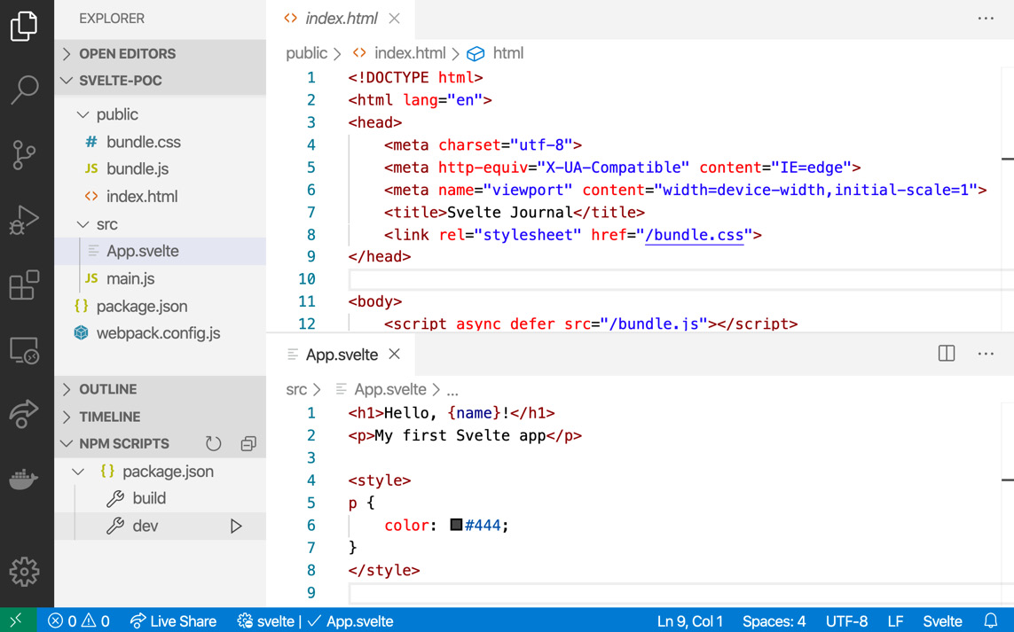Screen dimensions: 1014x632
Task: Open package.json in the explorer tree
Action: (161, 307)
